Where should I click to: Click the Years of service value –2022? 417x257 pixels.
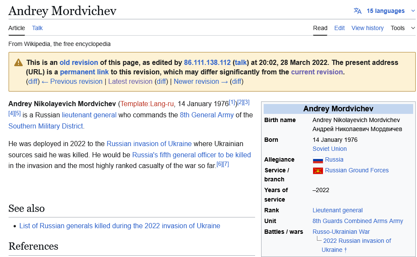tap(321, 190)
